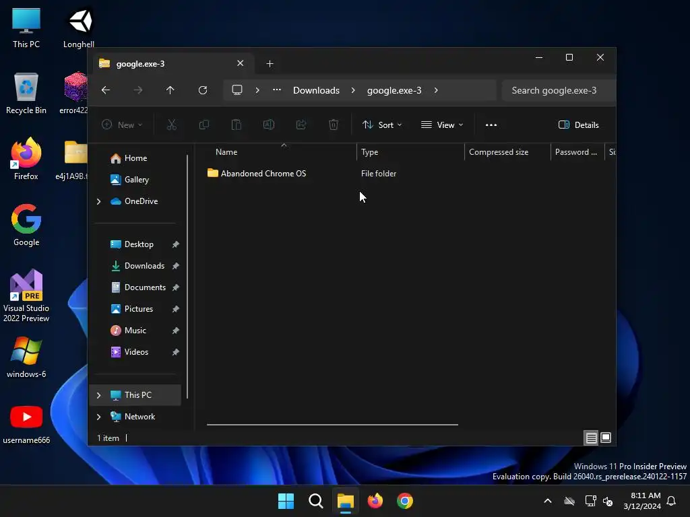The height and width of the screenshot is (517, 690).
Task: Show hidden system tray icons
Action: [x=548, y=501]
